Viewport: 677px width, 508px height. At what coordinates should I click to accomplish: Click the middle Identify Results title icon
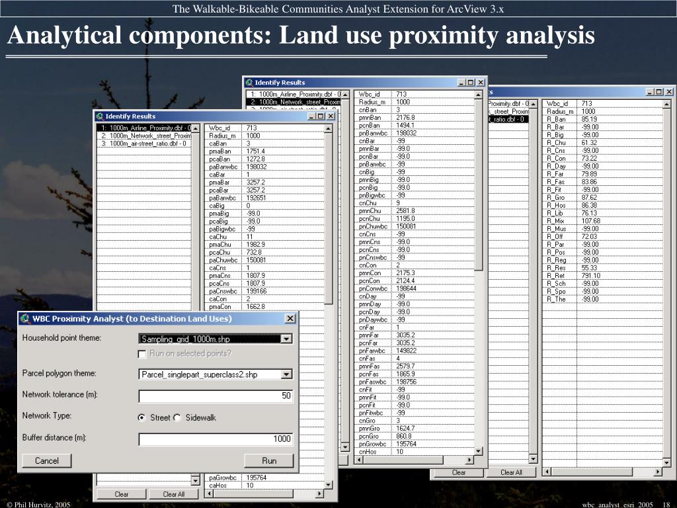(x=249, y=83)
